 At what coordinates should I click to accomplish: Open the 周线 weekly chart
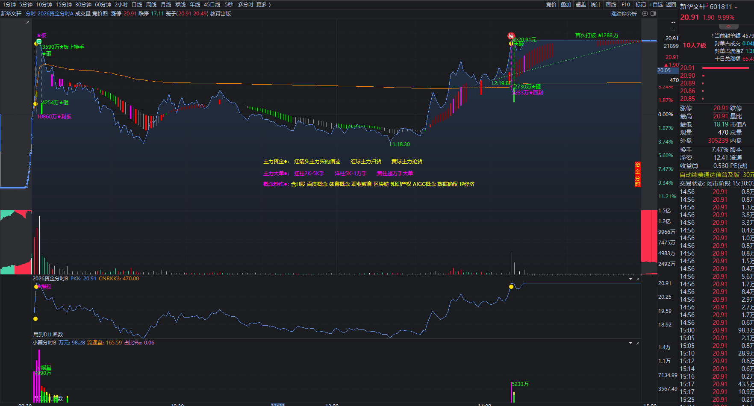(151, 4)
